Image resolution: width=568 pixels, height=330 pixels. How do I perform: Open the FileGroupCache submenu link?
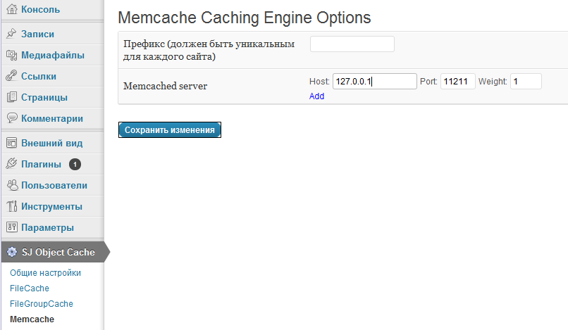(x=41, y=303)
